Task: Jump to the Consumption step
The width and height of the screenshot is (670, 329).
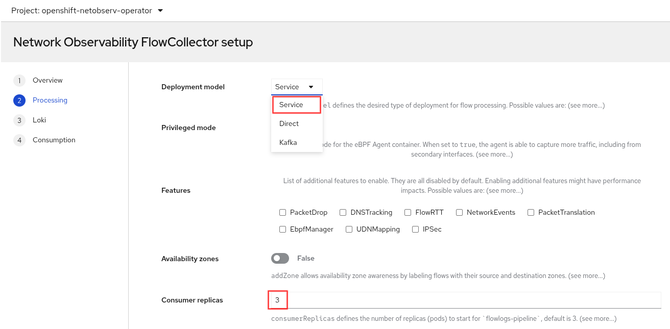Action: point(54,139)
